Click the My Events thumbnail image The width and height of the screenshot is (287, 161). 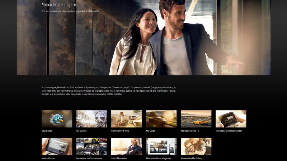pos(91,119)
